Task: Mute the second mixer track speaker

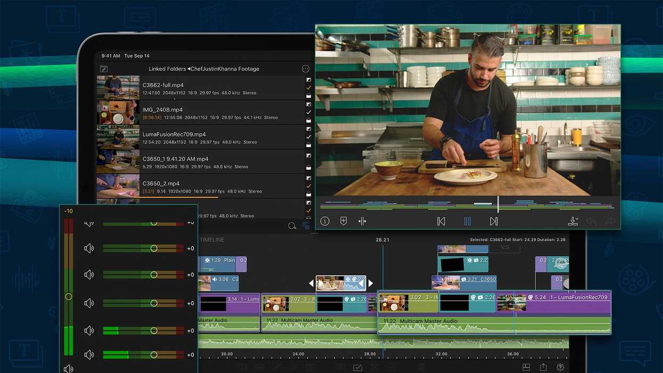Action: tap(89, 248)
